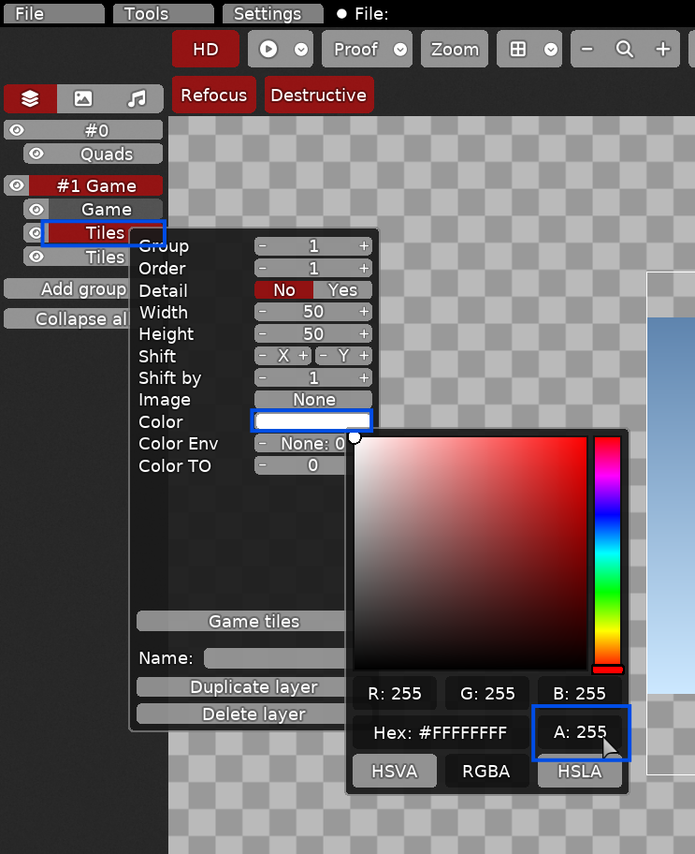Decrease the Group value
Viewport: 695px width, 854px height.
click(263, 246)
